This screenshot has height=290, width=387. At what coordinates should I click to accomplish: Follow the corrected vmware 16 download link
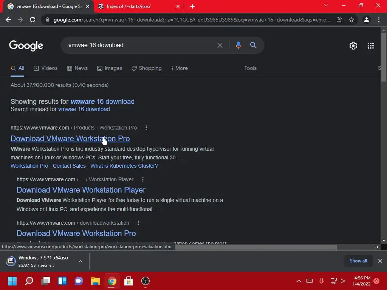[x=102, y=102]
